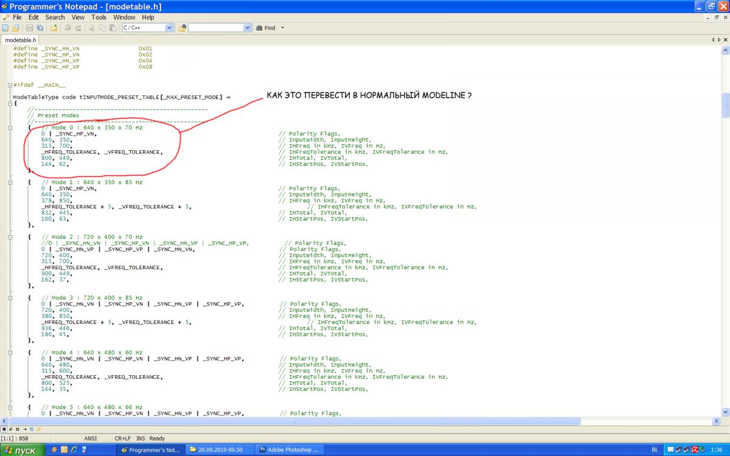Open the Search menu

tap(55, 18)
